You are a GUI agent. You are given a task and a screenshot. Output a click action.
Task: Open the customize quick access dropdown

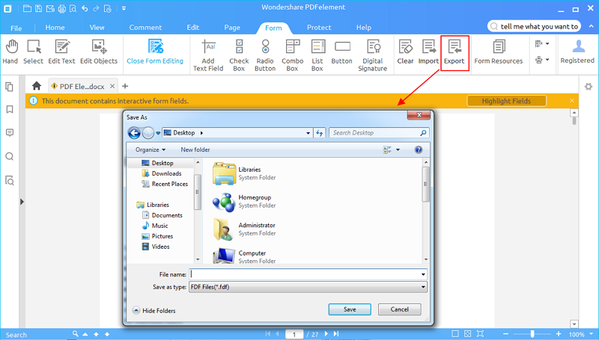124,8
